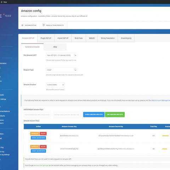
Task: Click the Amazon Access Keys section label
Action: coord(32,121)
